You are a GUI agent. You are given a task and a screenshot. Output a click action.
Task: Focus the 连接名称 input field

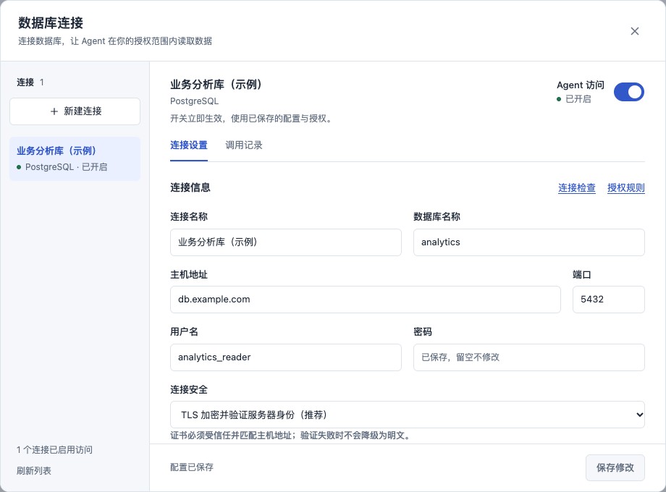coord(286,242)
